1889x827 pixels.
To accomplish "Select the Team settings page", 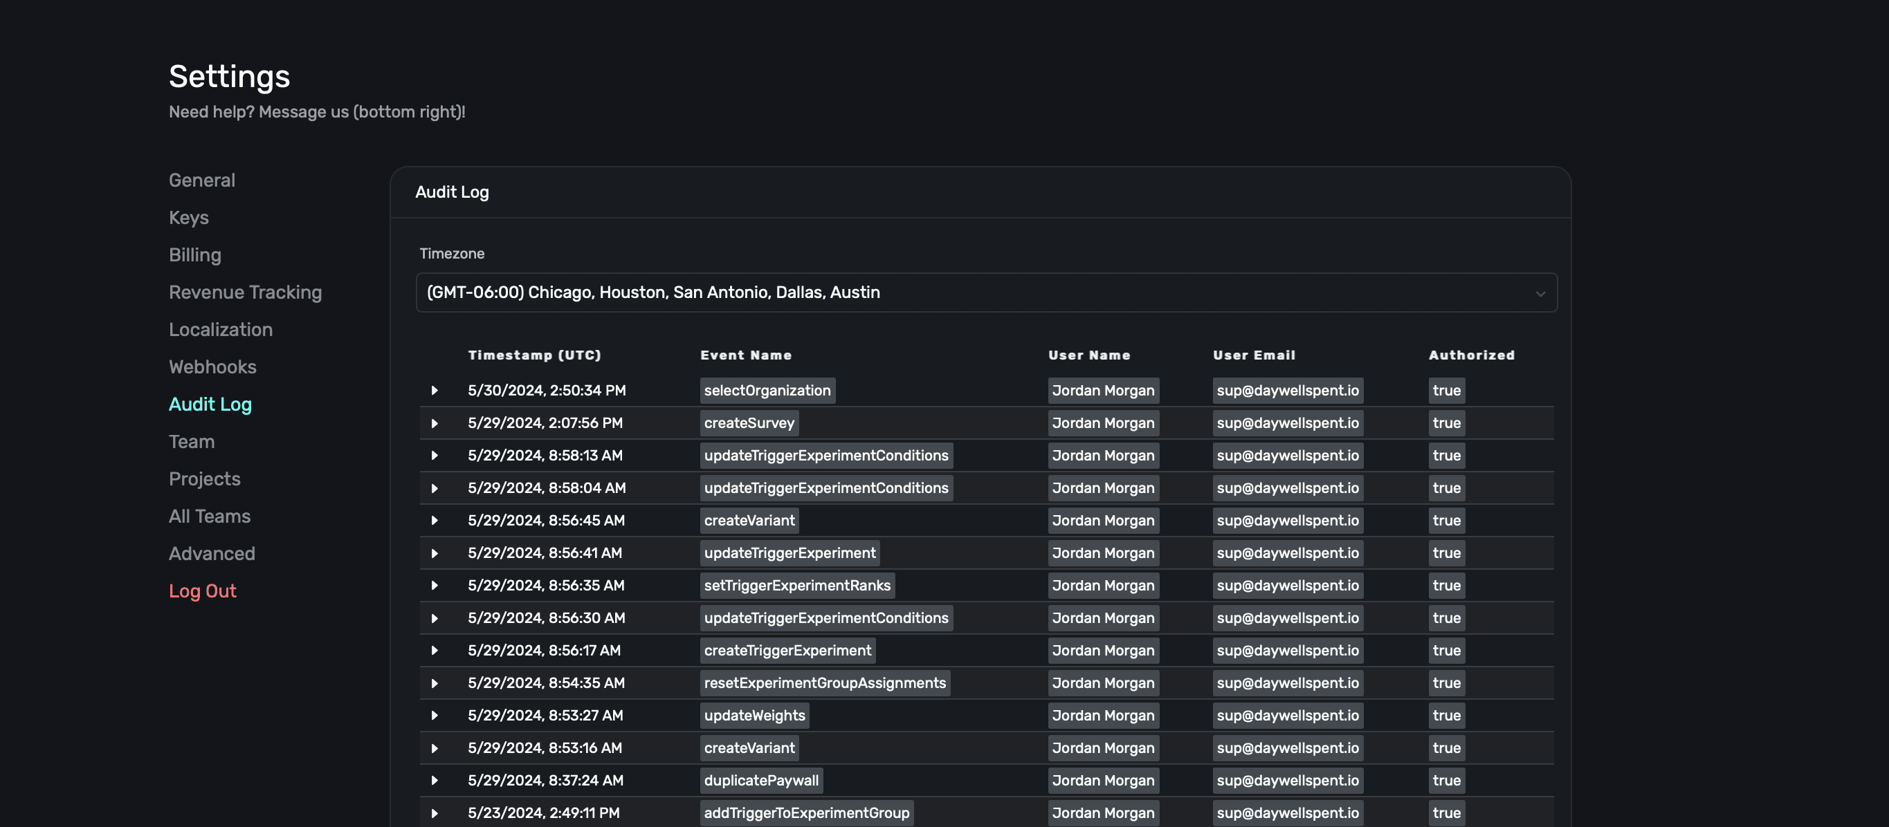I will (x=192, y=442).
